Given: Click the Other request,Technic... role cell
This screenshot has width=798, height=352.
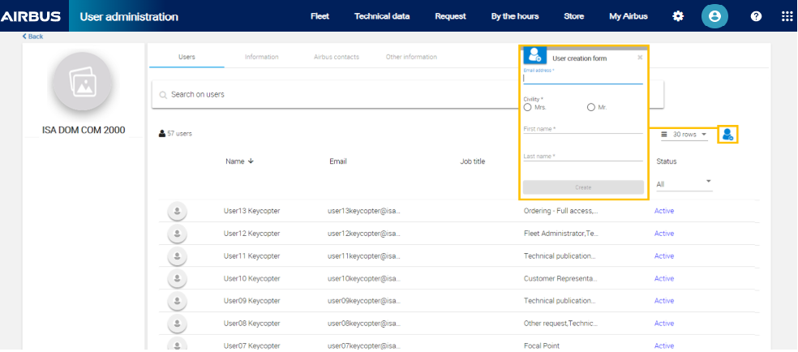Looking at the screenshot, I should (x=560, y=323).
